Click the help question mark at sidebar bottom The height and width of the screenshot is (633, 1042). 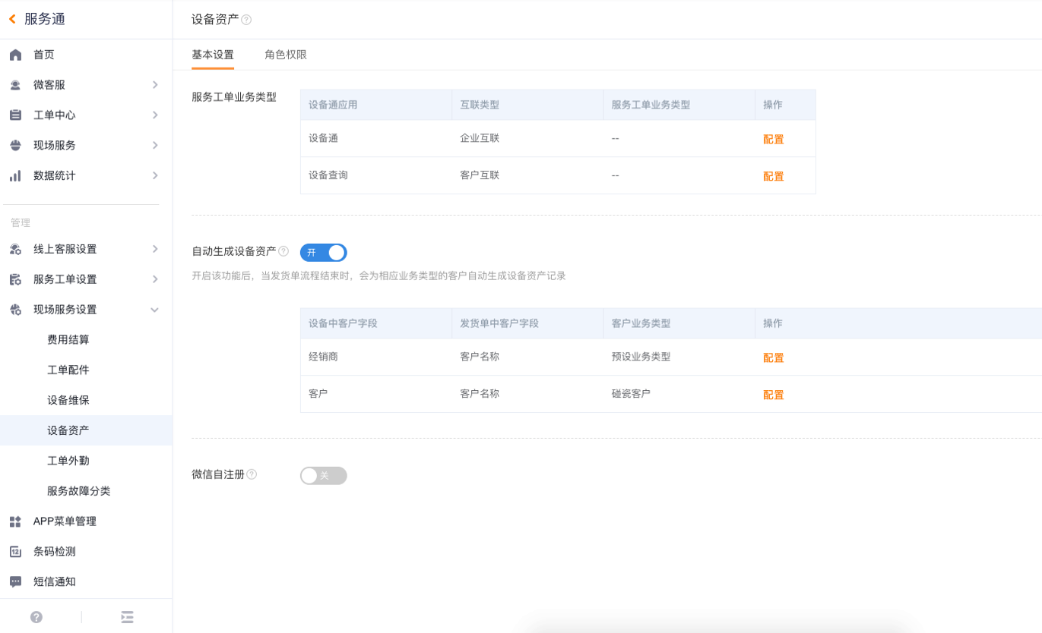(x=36, y=617)
